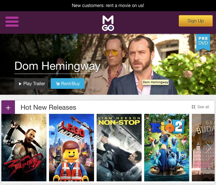Click the Hot New Releases heading

point(48,107)
